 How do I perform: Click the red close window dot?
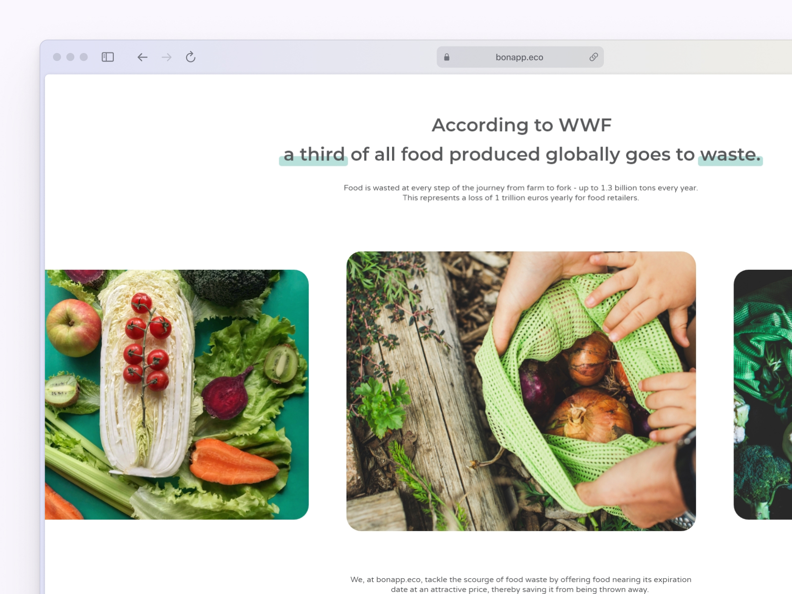pyautogui.click(x=57, y=57)
